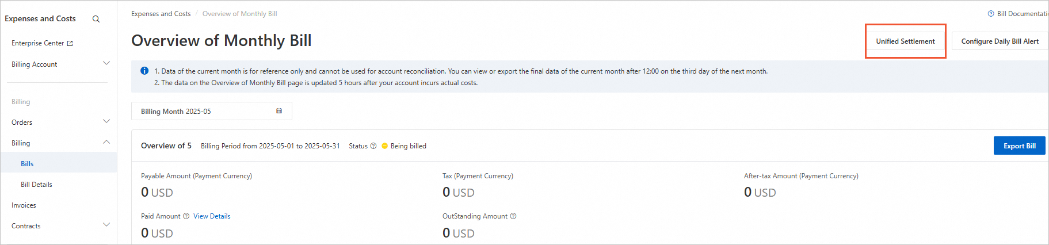
Task: Click the search icon in sidebar
Action: [96, 19]
